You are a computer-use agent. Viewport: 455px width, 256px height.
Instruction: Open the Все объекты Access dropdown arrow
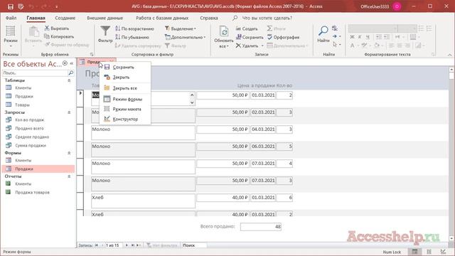pos(65,63)
